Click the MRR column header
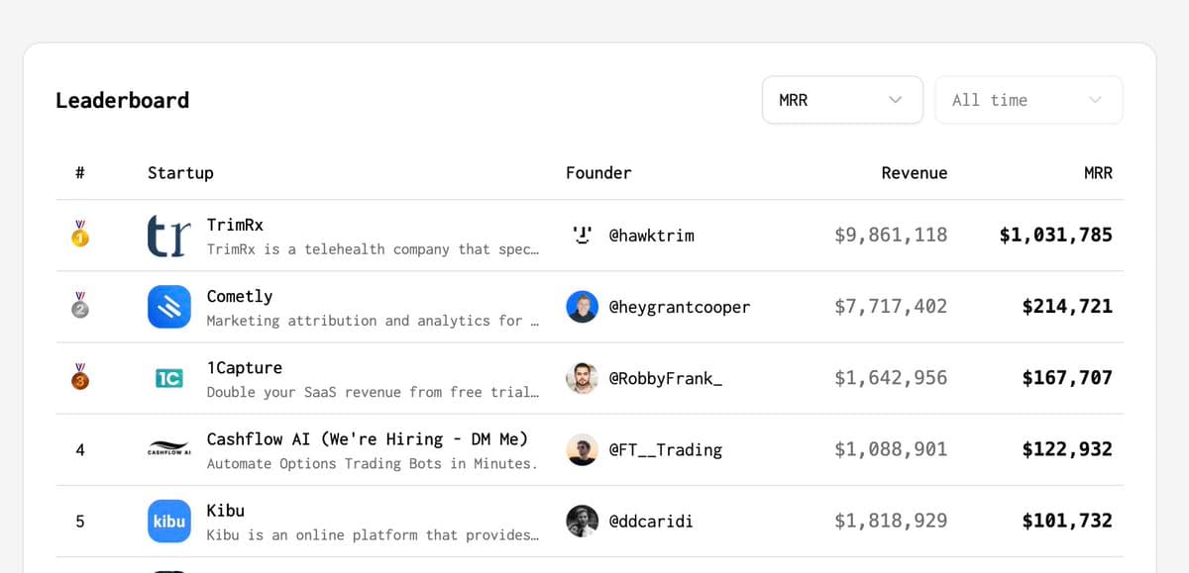 [1098, 173]
